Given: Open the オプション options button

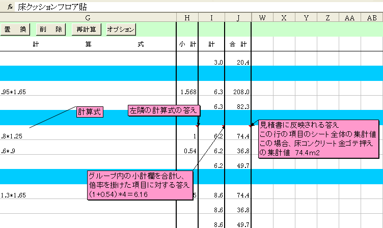Looking at the screenshot, I should 121,29.
